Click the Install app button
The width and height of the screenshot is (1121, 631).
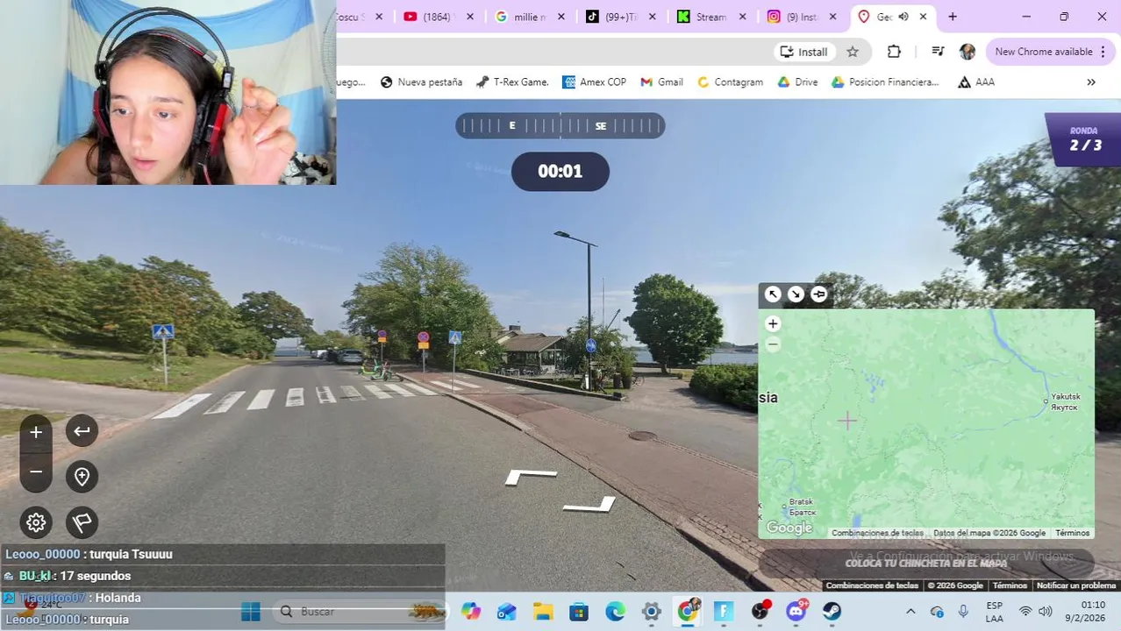(803, 52)
